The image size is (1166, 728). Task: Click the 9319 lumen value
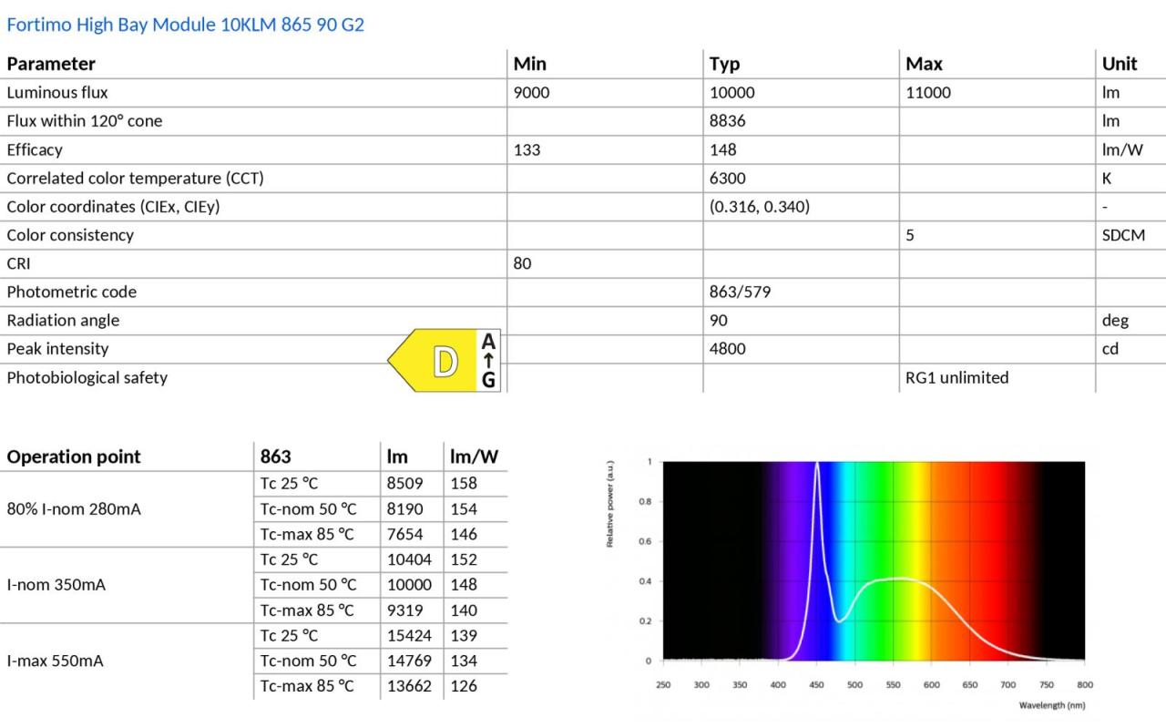pyautogui.click(x=404, y=610)
